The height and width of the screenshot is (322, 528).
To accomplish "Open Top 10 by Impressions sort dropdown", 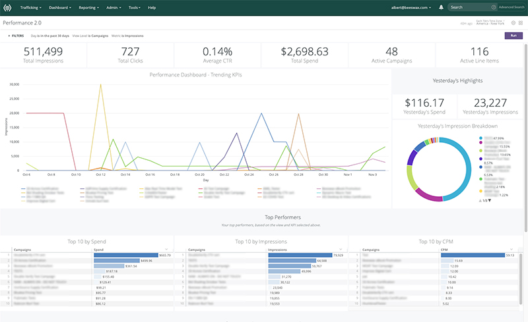I will [341, 250].
